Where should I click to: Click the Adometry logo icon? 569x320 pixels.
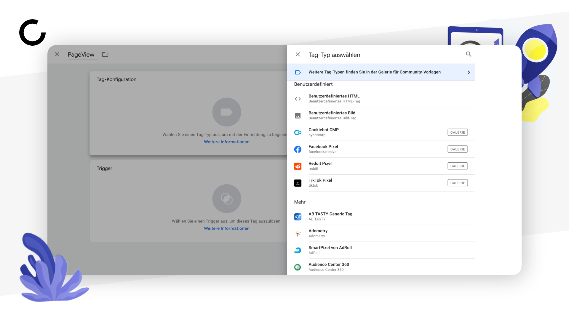298,233
